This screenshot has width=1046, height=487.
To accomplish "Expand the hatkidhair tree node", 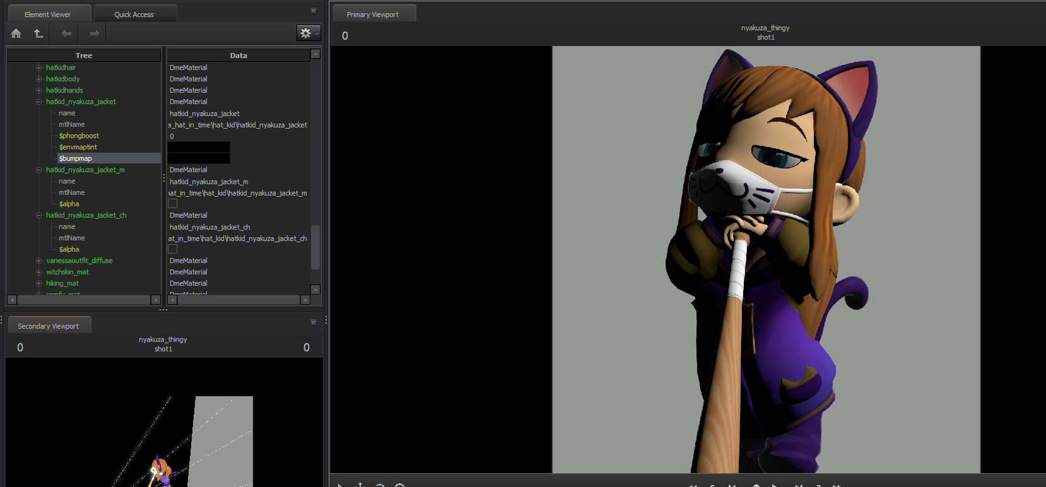I will pos(39,67).
